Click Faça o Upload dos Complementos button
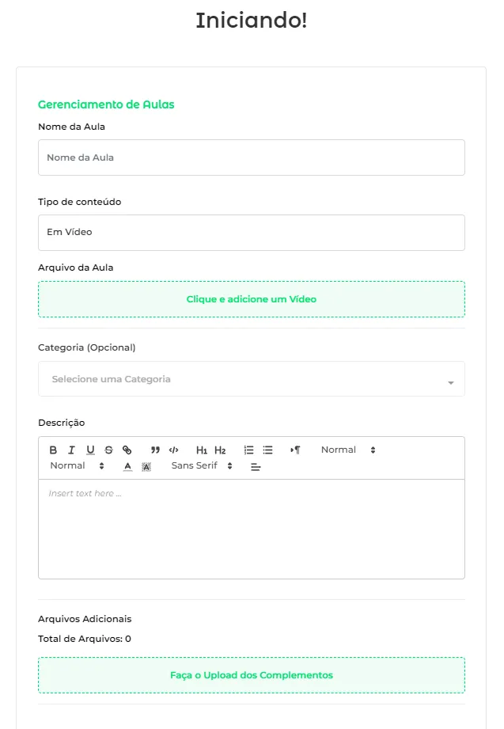This screenshot has width=504, height=729. click(252, 675)
